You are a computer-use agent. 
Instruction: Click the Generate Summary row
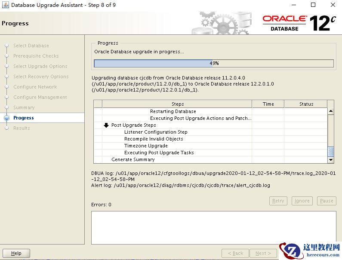coord(210,159)
